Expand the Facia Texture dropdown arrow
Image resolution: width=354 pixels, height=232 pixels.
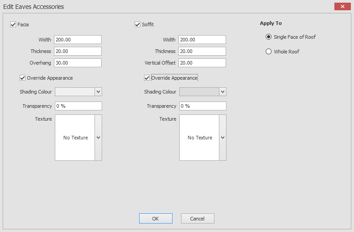[99, 138]
